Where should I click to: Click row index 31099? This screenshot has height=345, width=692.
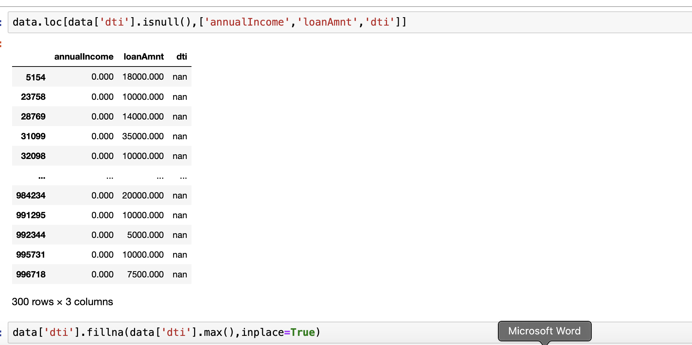point(33,136)
